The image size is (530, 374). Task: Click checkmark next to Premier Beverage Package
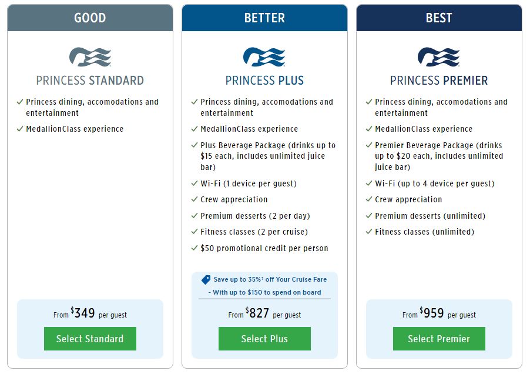pyautogui.click(x=369, y=145)
